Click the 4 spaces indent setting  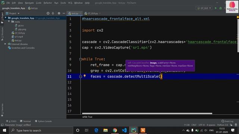tap(211, 125)
